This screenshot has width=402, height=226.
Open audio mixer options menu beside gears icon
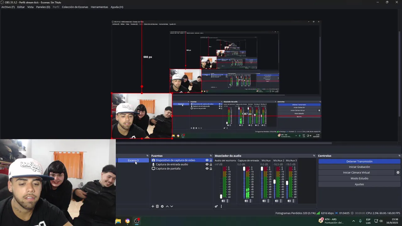221,206
